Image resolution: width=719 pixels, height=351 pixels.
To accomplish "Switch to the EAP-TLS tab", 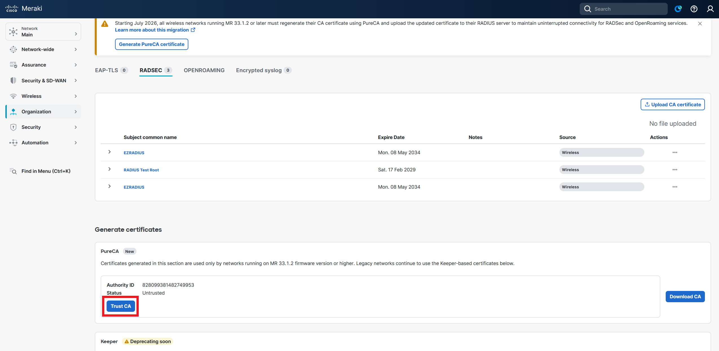I will 111,70.
